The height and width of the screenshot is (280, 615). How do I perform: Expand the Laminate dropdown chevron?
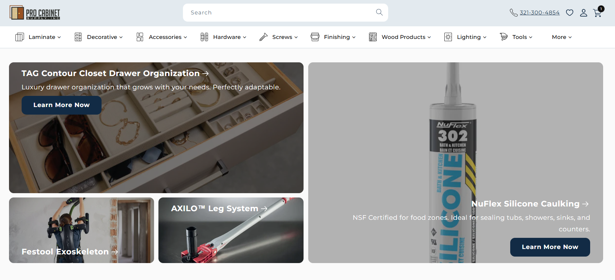(59, 37)
